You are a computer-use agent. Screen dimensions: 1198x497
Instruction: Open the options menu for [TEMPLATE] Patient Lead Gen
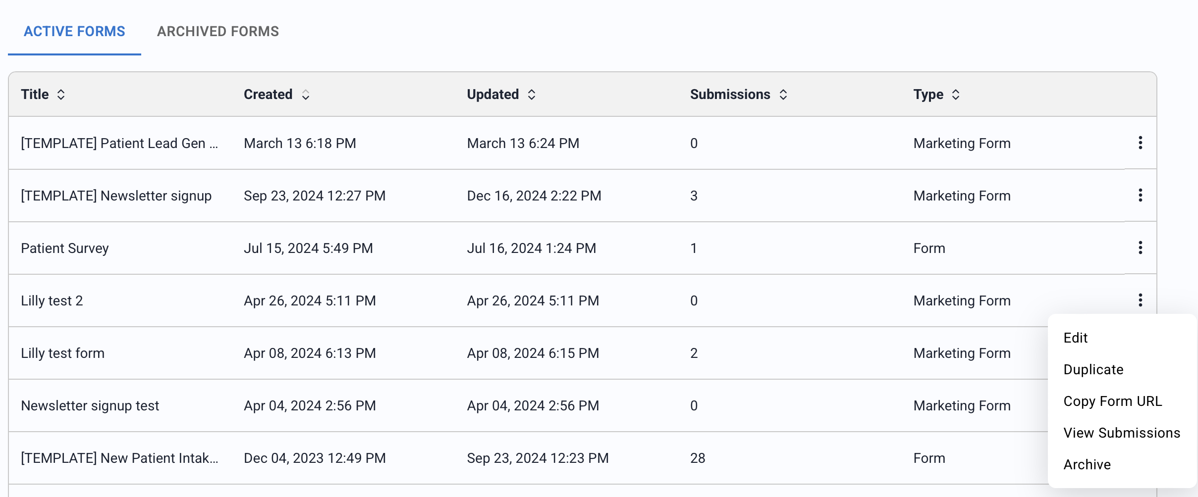coord(1141,143)
